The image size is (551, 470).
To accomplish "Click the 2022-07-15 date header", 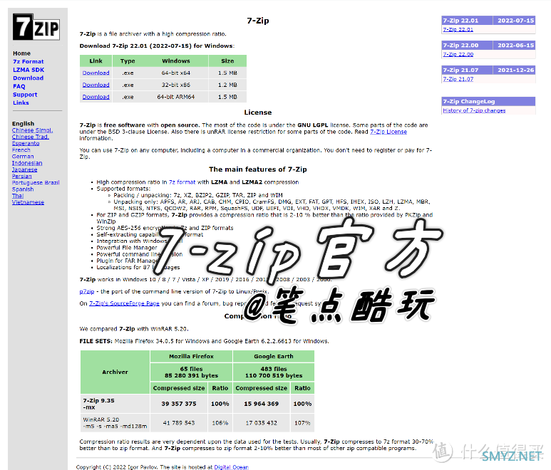I will pos(514,21).
